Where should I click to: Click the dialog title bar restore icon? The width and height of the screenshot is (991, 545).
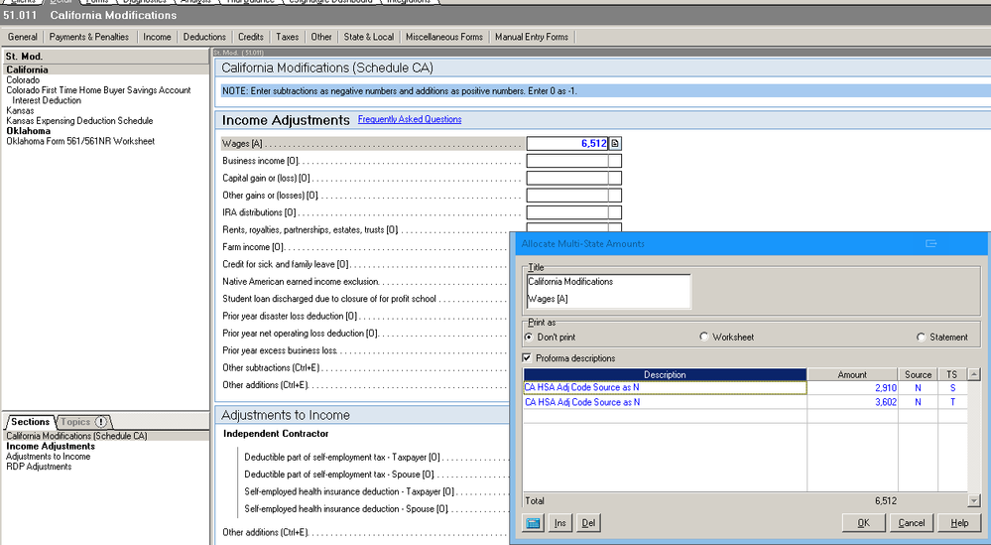pos(930,243)
